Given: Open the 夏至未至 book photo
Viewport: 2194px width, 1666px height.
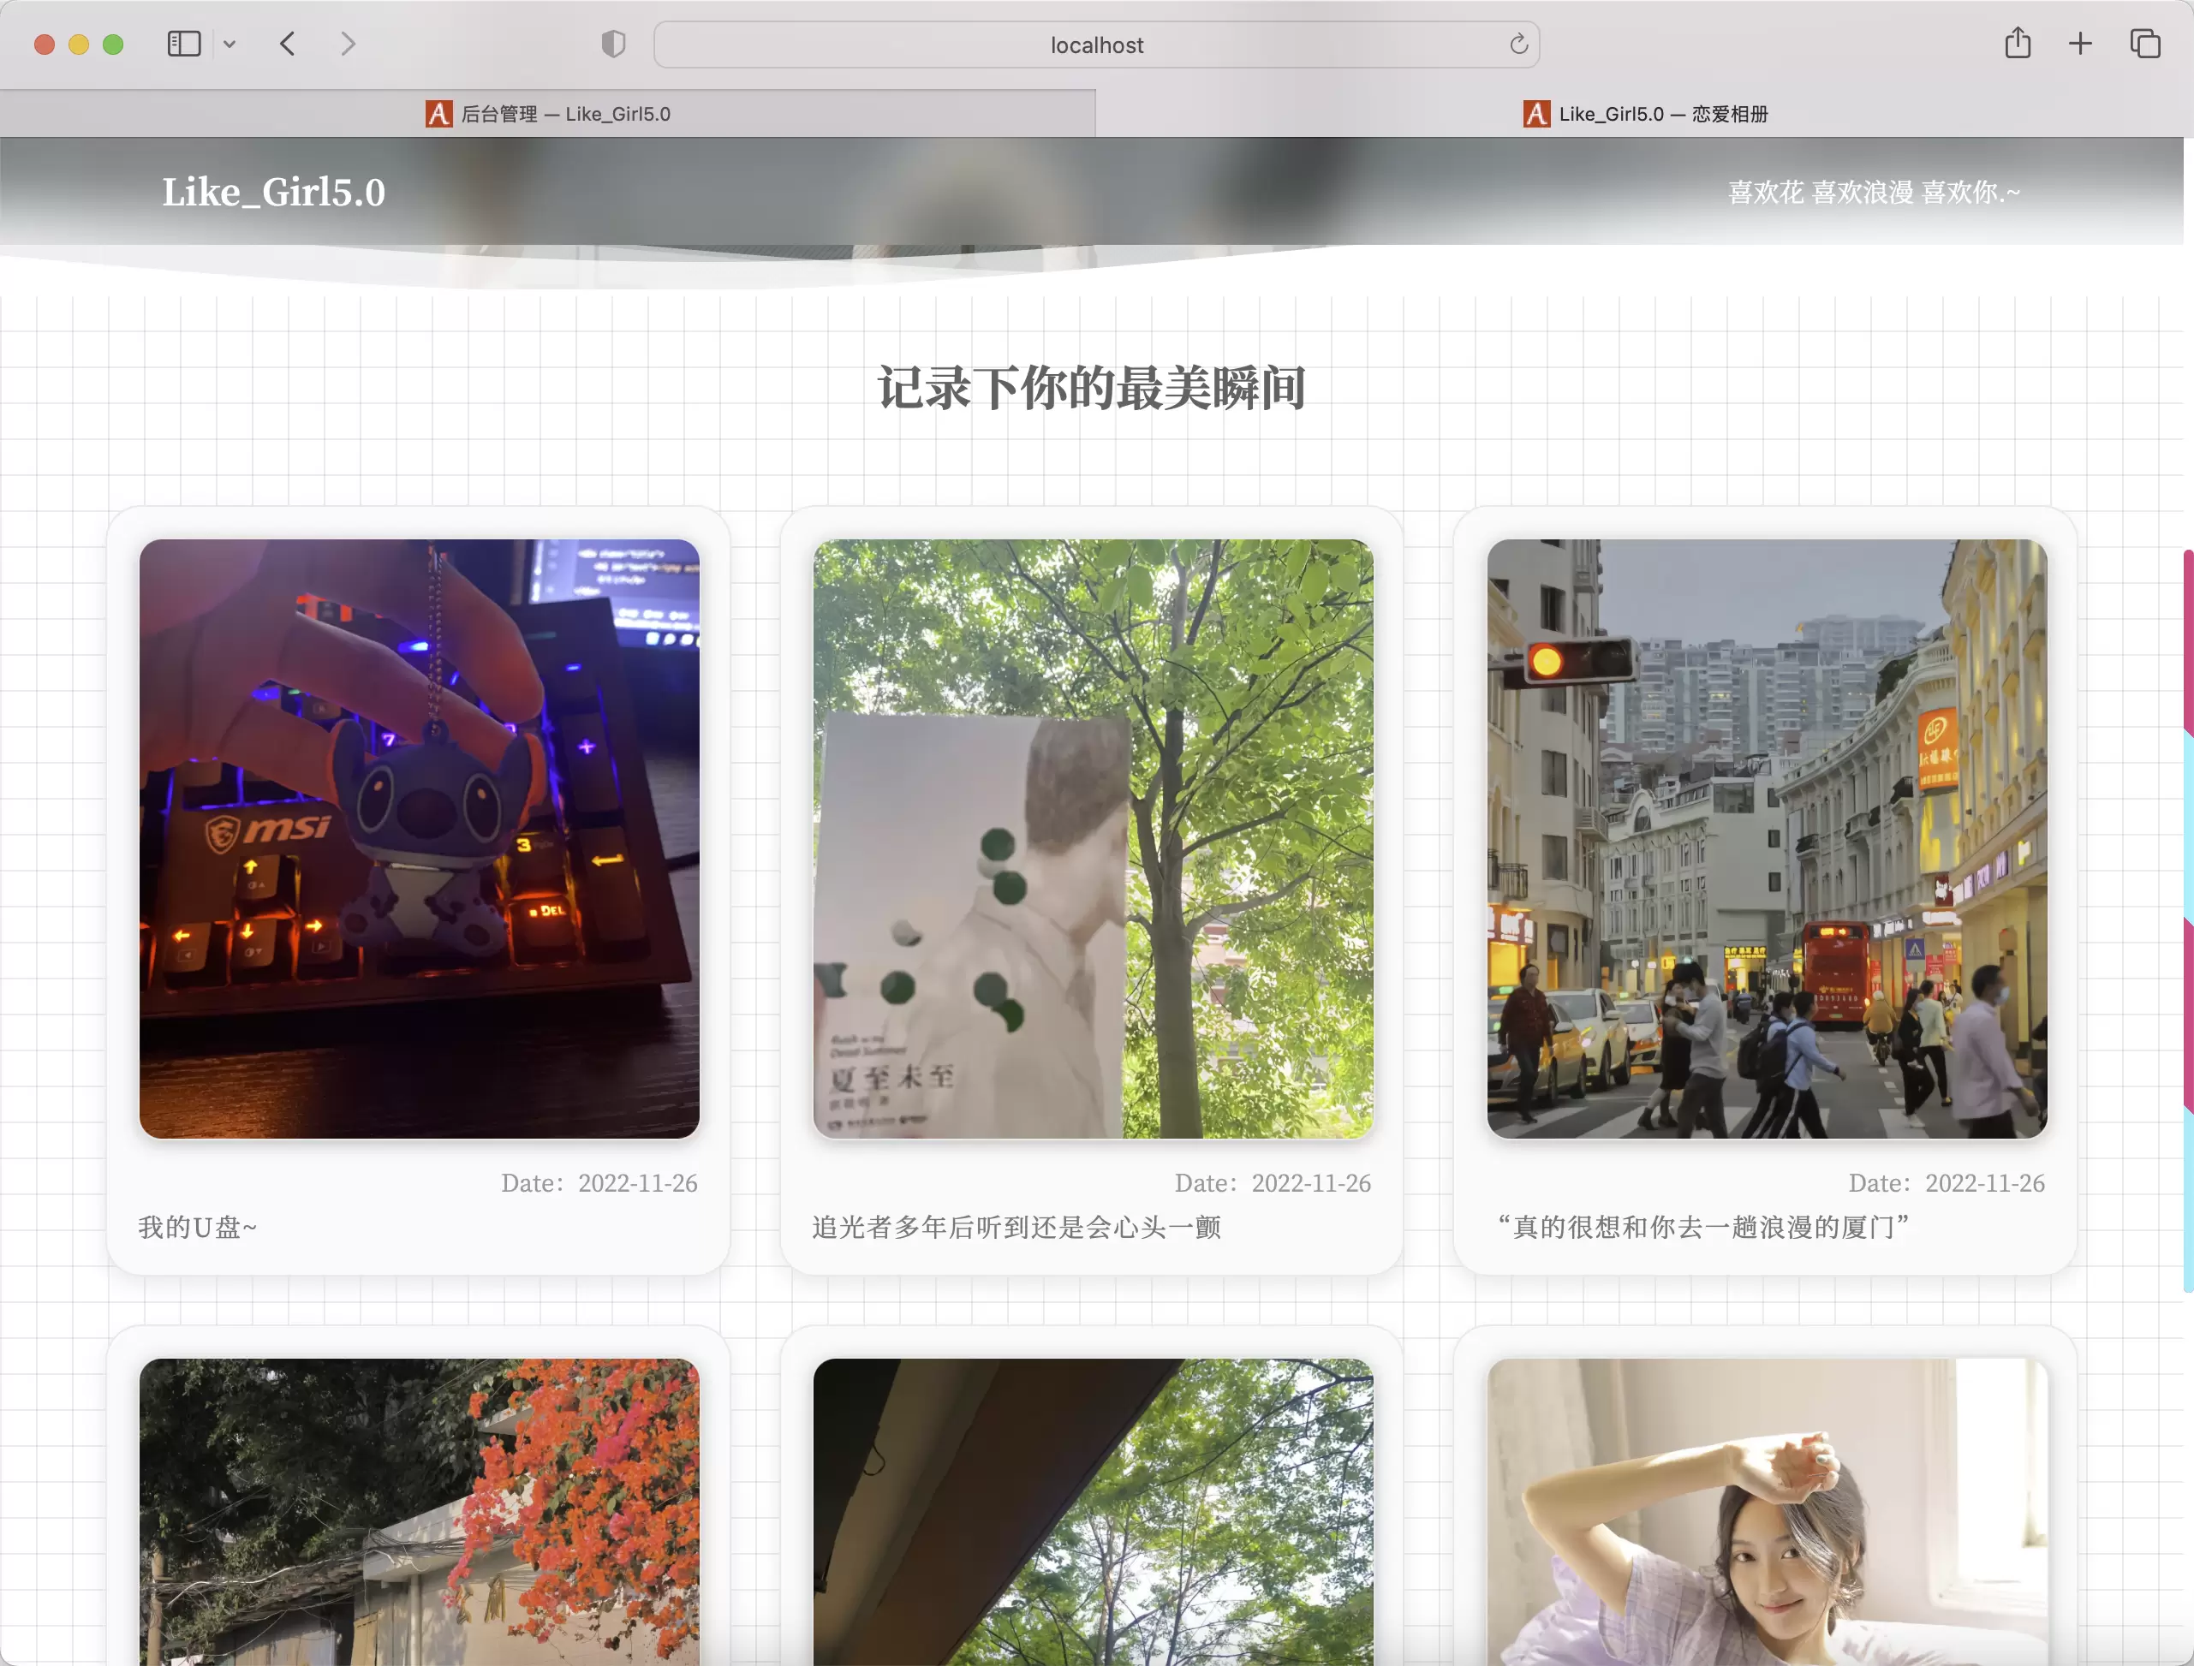Looking at the screenshot, I should 1093,839.
